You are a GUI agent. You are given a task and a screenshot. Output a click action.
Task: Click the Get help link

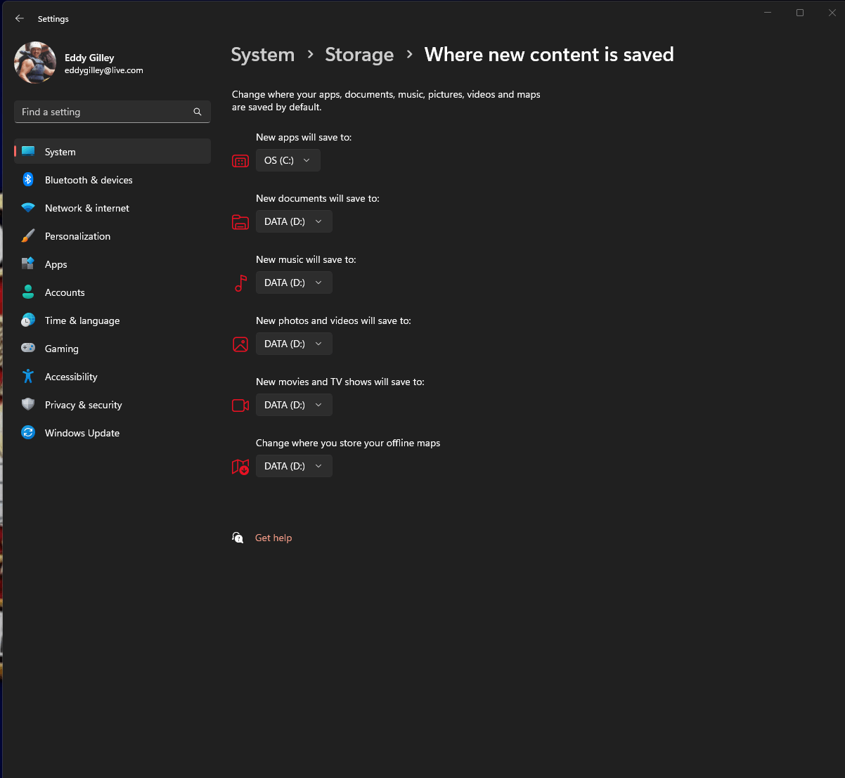point(273,538)
